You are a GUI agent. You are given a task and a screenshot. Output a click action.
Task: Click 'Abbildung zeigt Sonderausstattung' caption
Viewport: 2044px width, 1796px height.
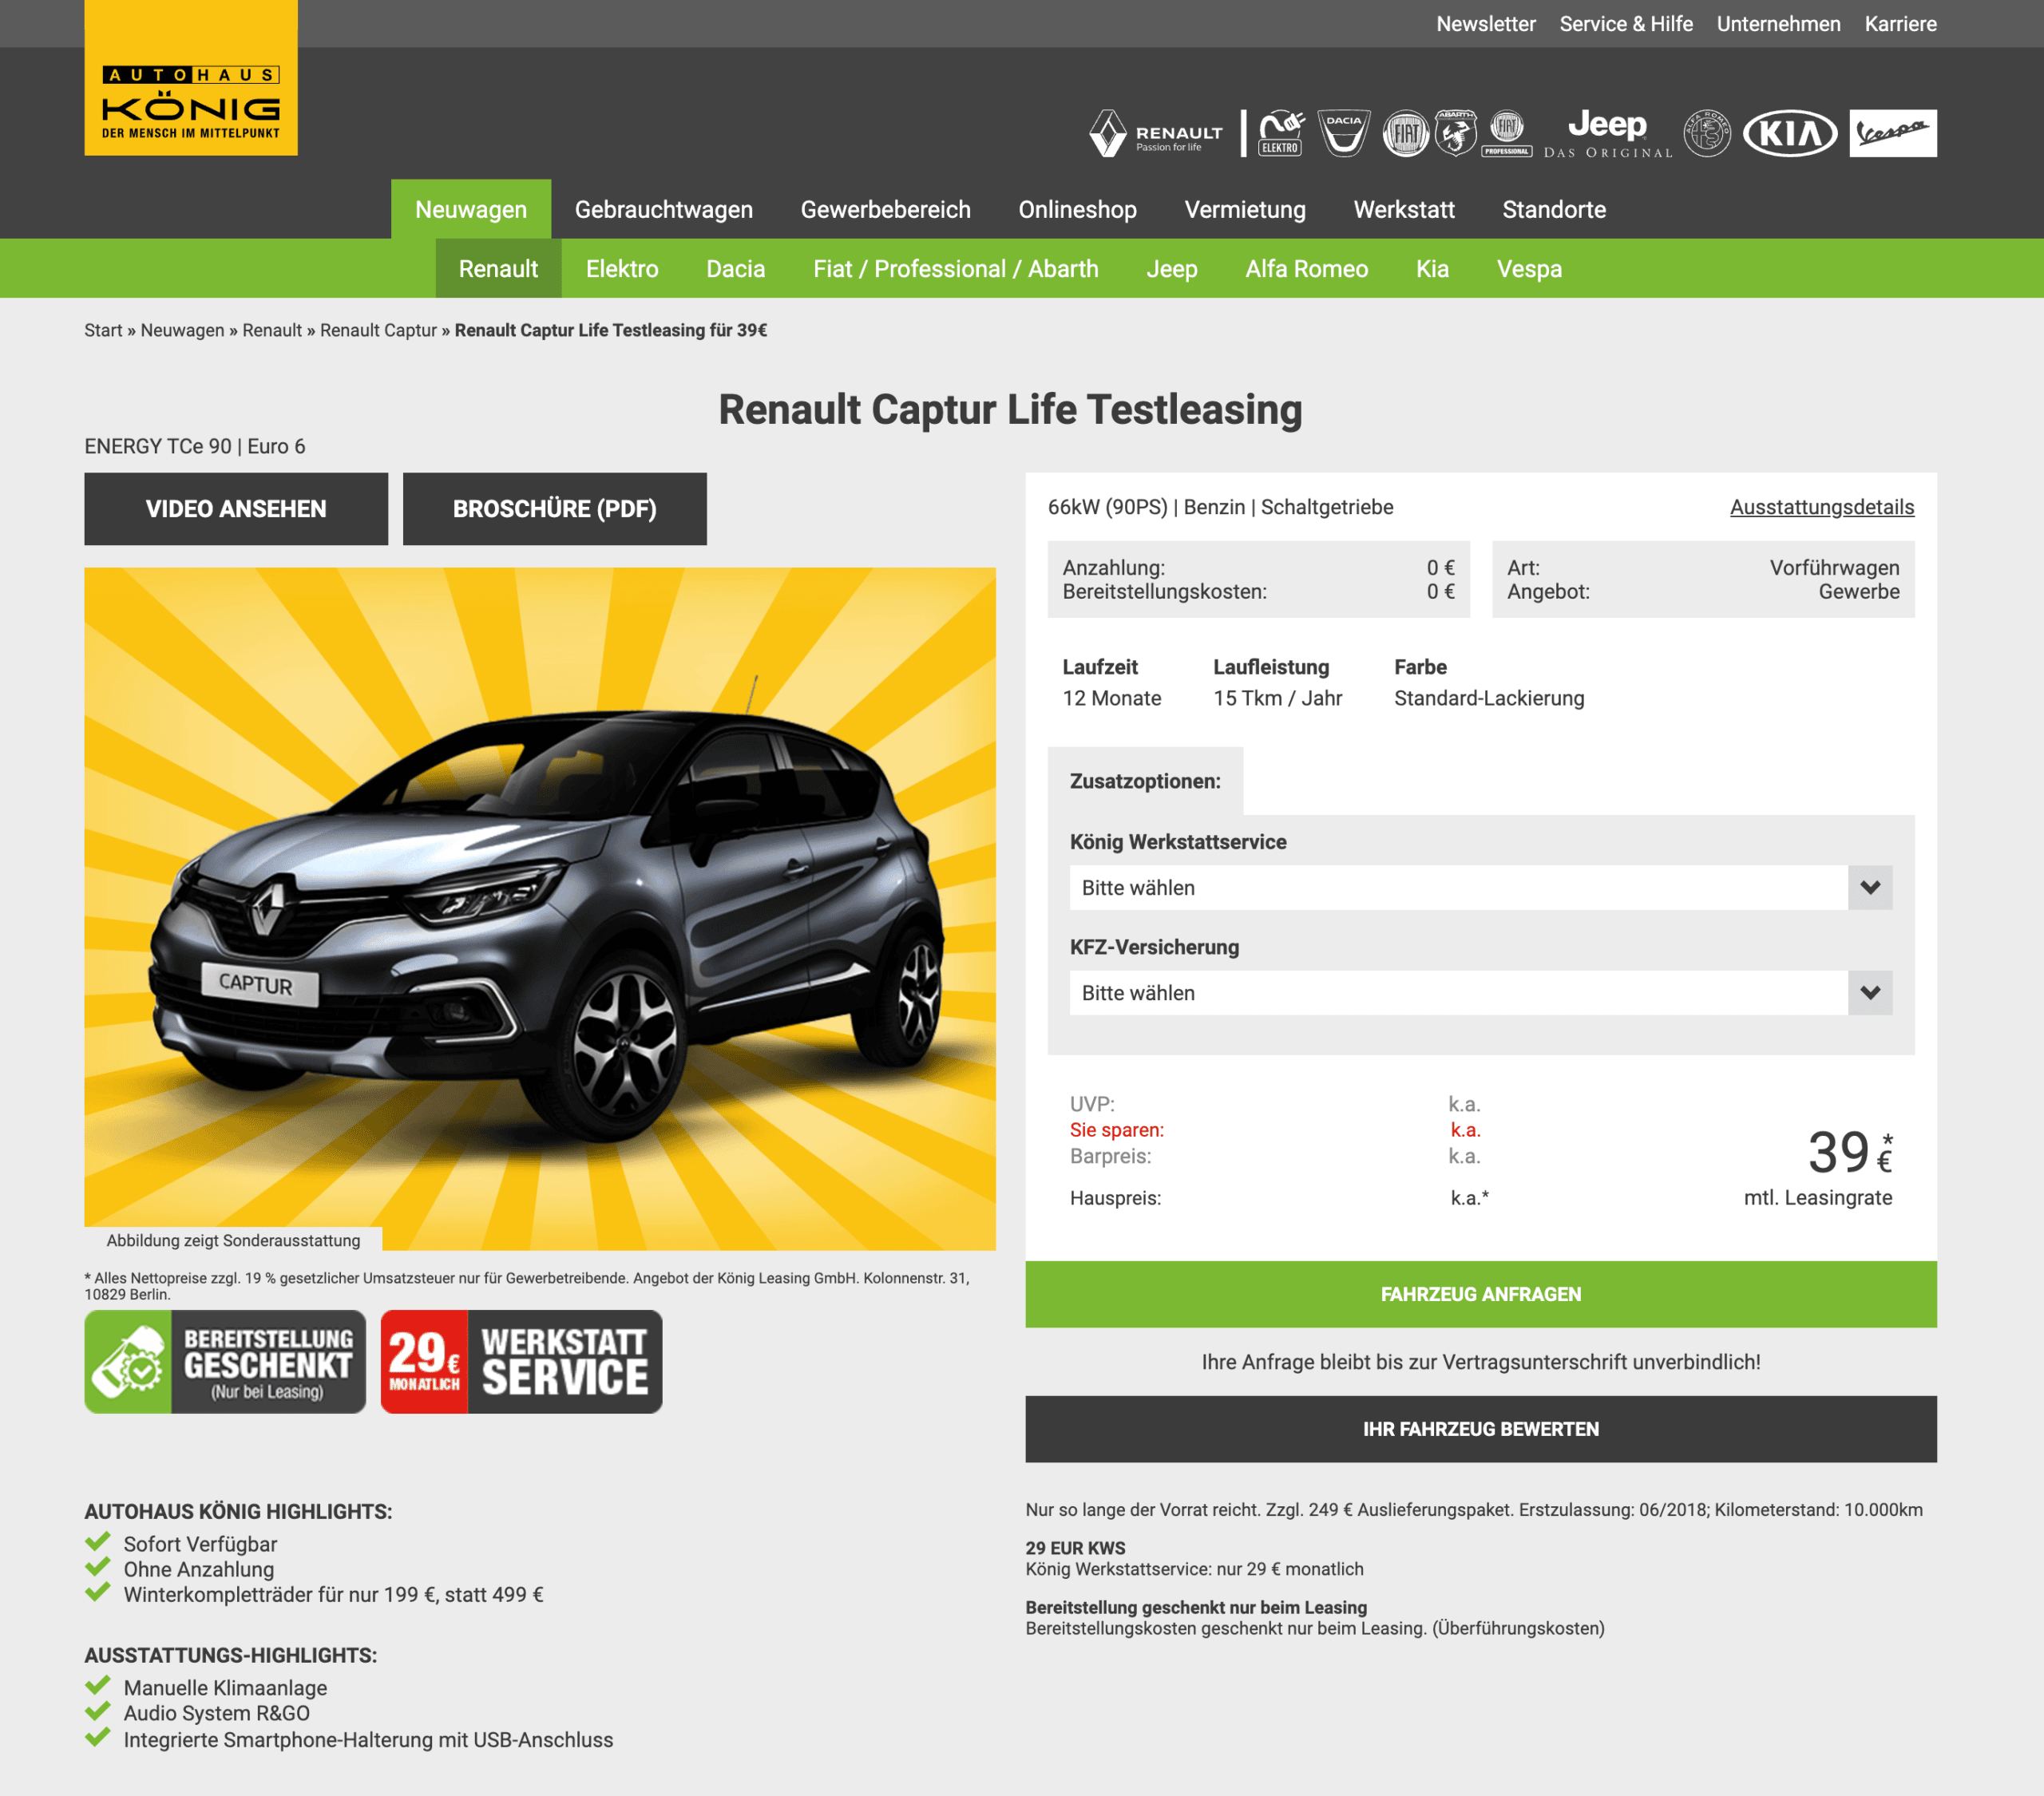(233, 1240)
